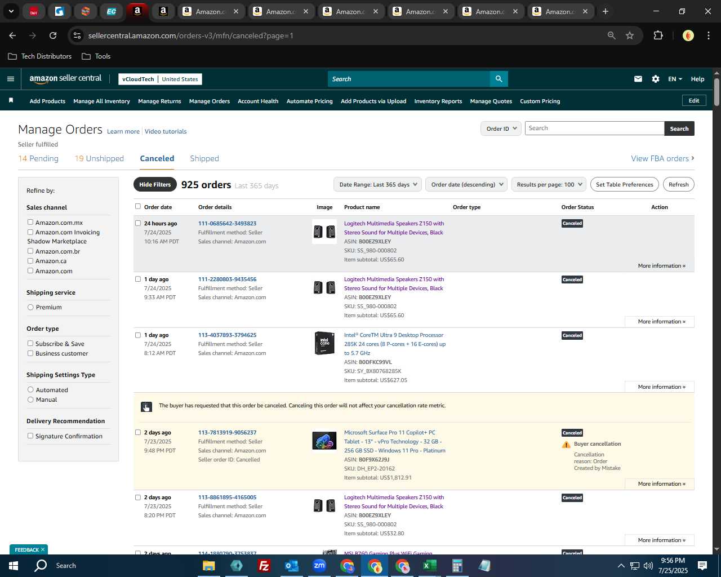The height and width of the screenshot is (577, 721).
Task: Tick the Amazon.com.mx sales channel checkbox
Action: [30, 222]
